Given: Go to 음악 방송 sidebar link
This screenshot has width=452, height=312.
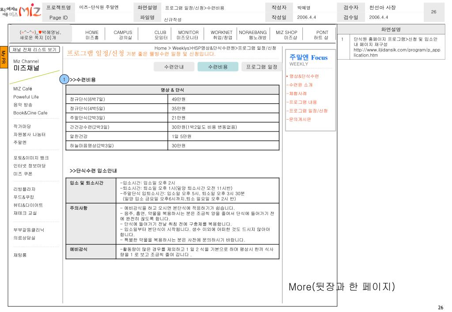Looking at the screenshot, I should click(23, 105).
